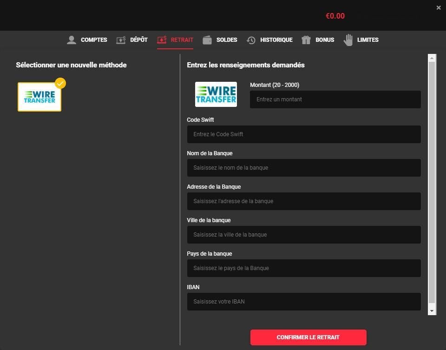Confirm the withdrawal with Confirmer le retrait

coord(308,337)
